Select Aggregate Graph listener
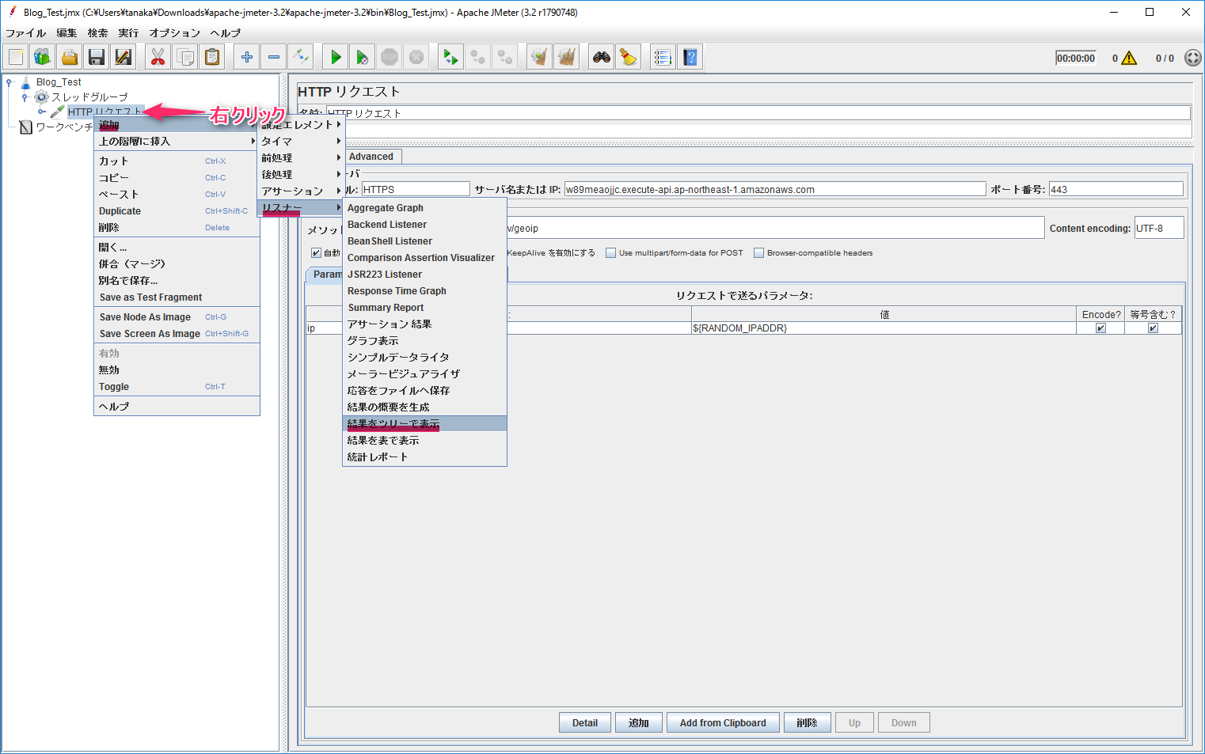 pos(424,208)
